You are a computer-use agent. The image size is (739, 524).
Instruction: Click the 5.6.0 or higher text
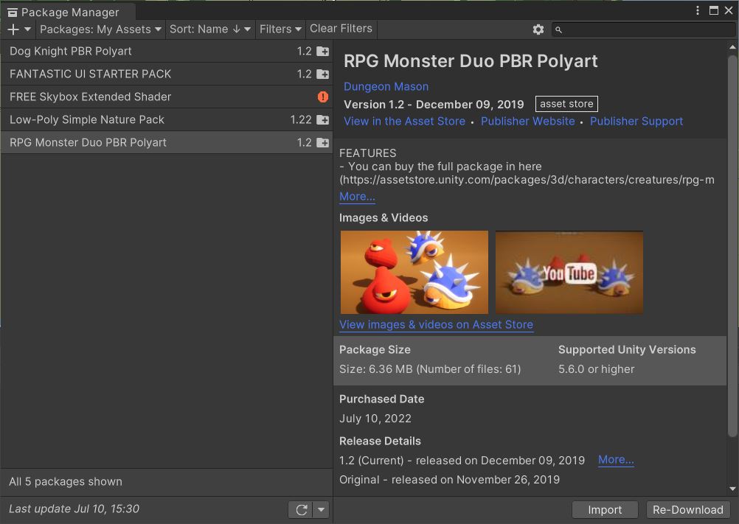coord(596,369)
